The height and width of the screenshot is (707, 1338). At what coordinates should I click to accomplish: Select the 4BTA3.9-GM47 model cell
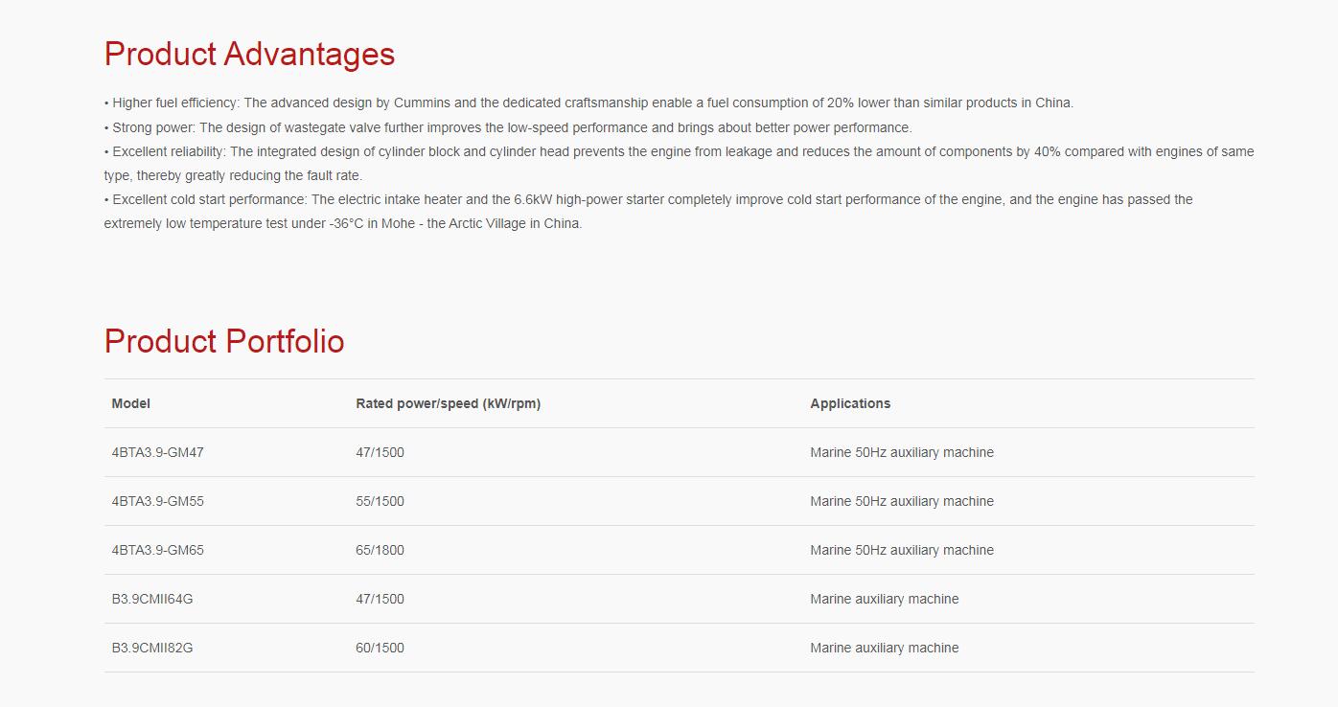[158, 453]
